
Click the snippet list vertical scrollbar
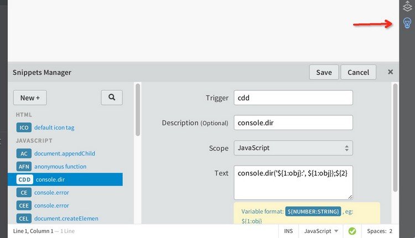click(x=138, y=111)
